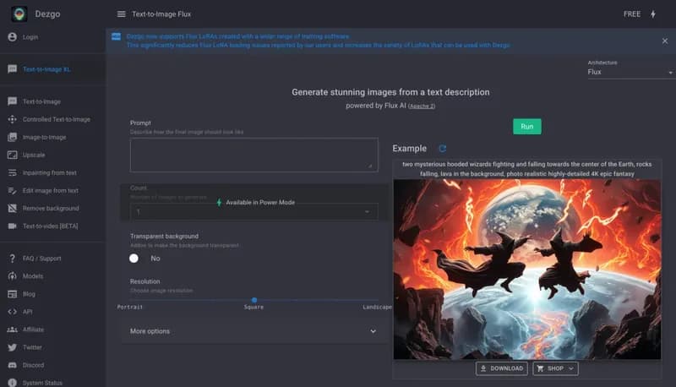Screen dimensions: 676x387
Task: Click the Power Mode lightning icon at top right
Action: coord(653,14)
